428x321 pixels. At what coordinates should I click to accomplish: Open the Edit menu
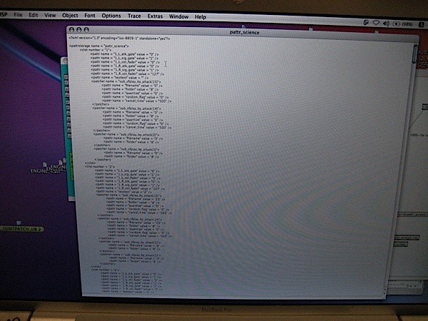point(34,16)
